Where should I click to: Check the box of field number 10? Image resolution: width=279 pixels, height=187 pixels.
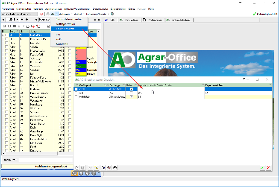tap(6, 58)
